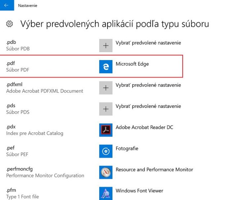Click the plus icon for .pds file type

[x=106, y=109]
